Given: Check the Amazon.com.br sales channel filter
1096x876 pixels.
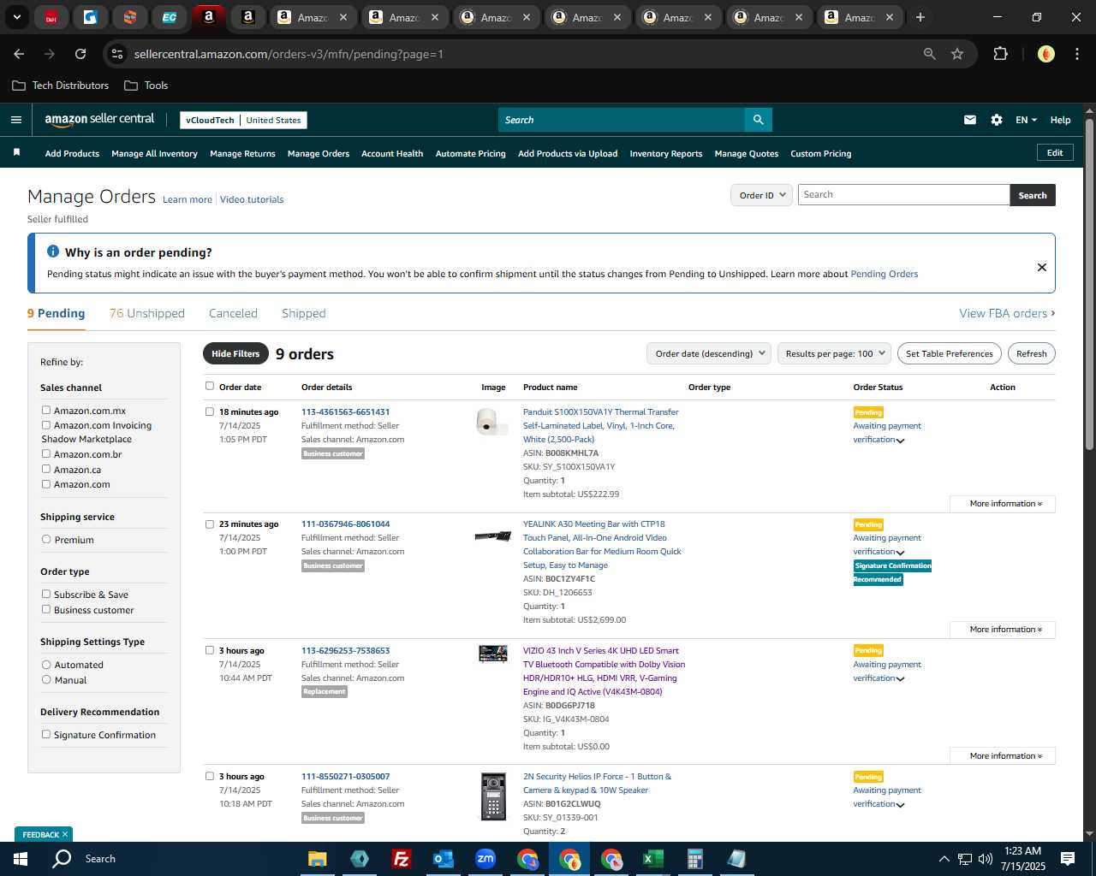Looking at the screenshot, I should coord(46,454).
